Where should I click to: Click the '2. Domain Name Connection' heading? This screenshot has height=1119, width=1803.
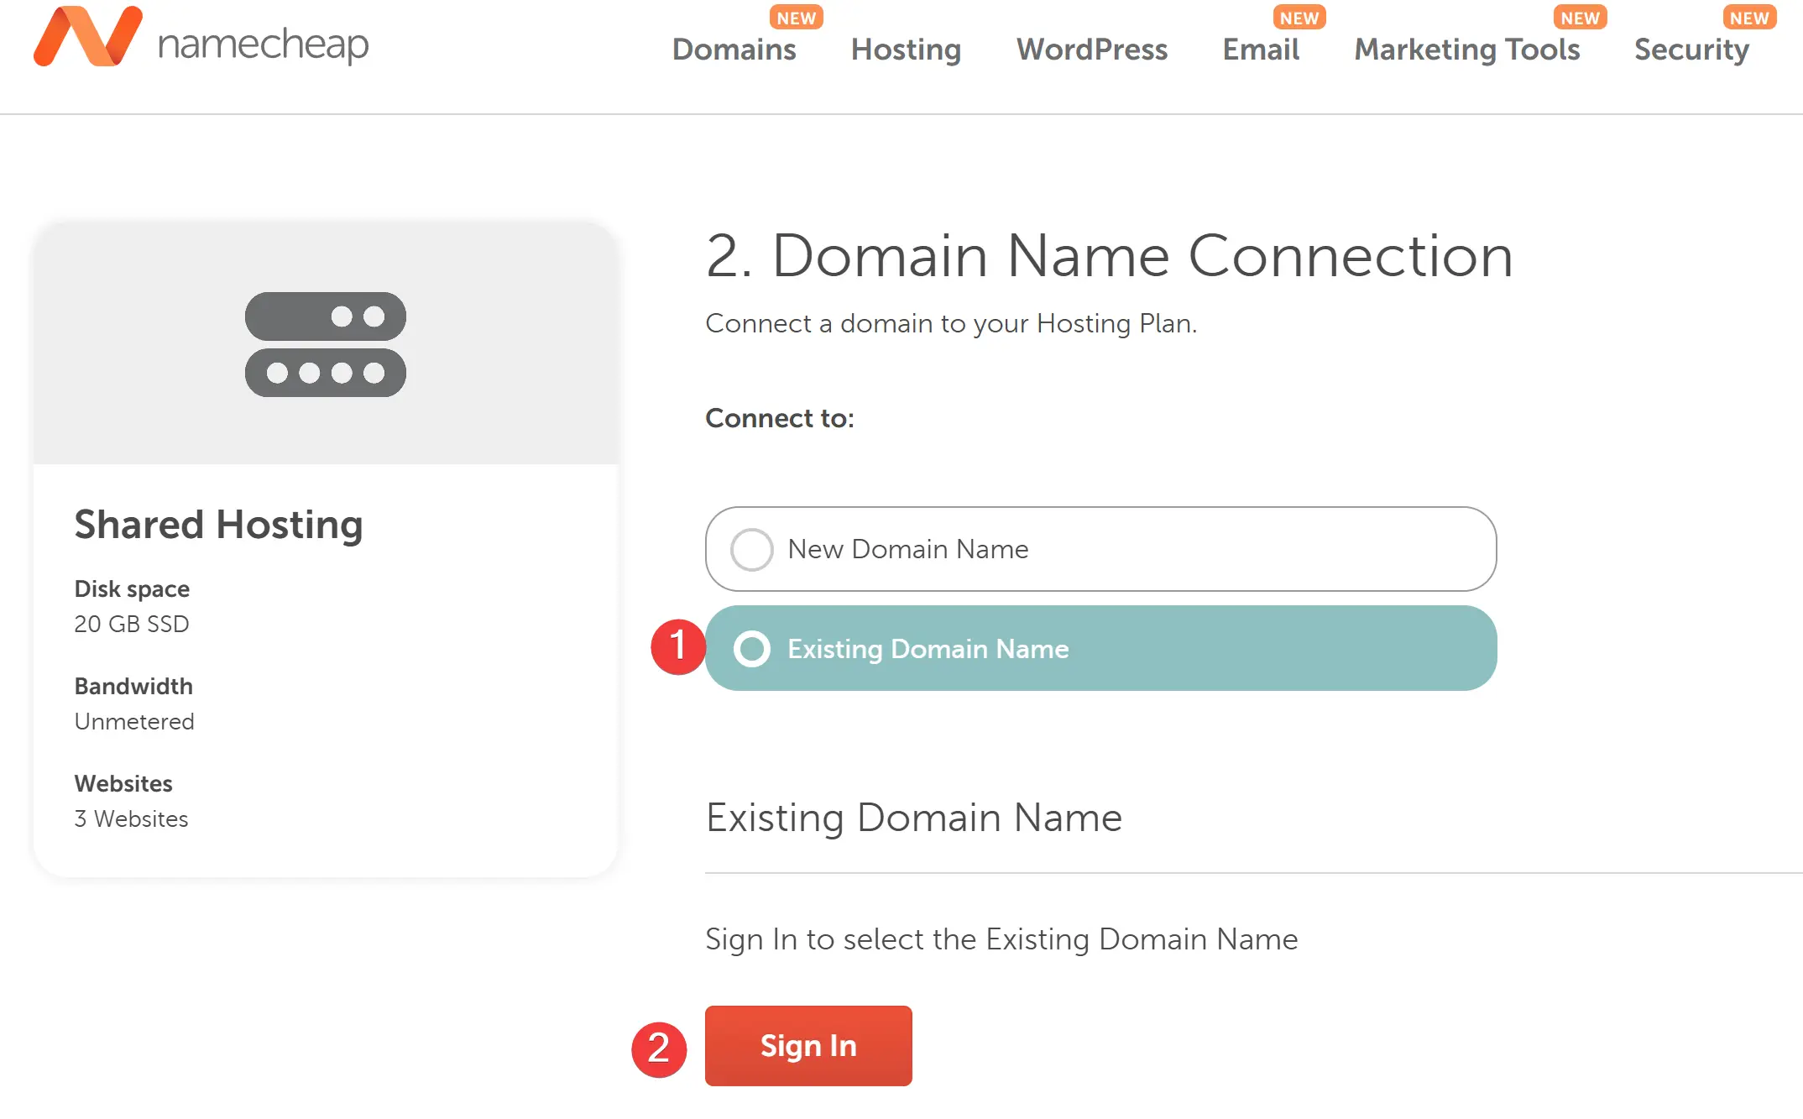pos(1110,255)
